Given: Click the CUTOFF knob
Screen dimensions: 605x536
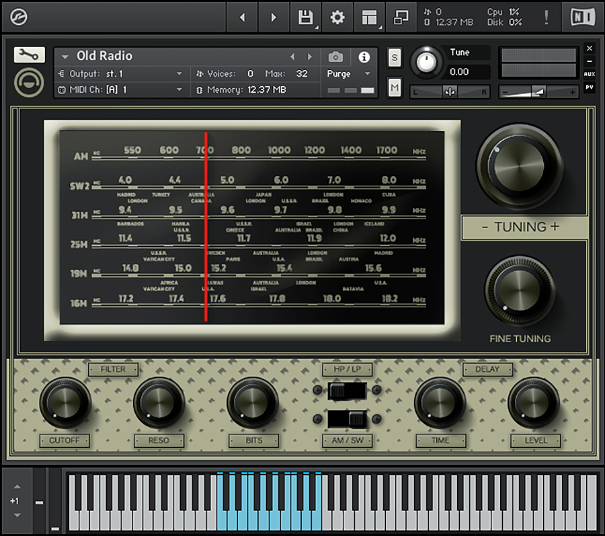Looking at the screenshot, I should pos(65,402).
